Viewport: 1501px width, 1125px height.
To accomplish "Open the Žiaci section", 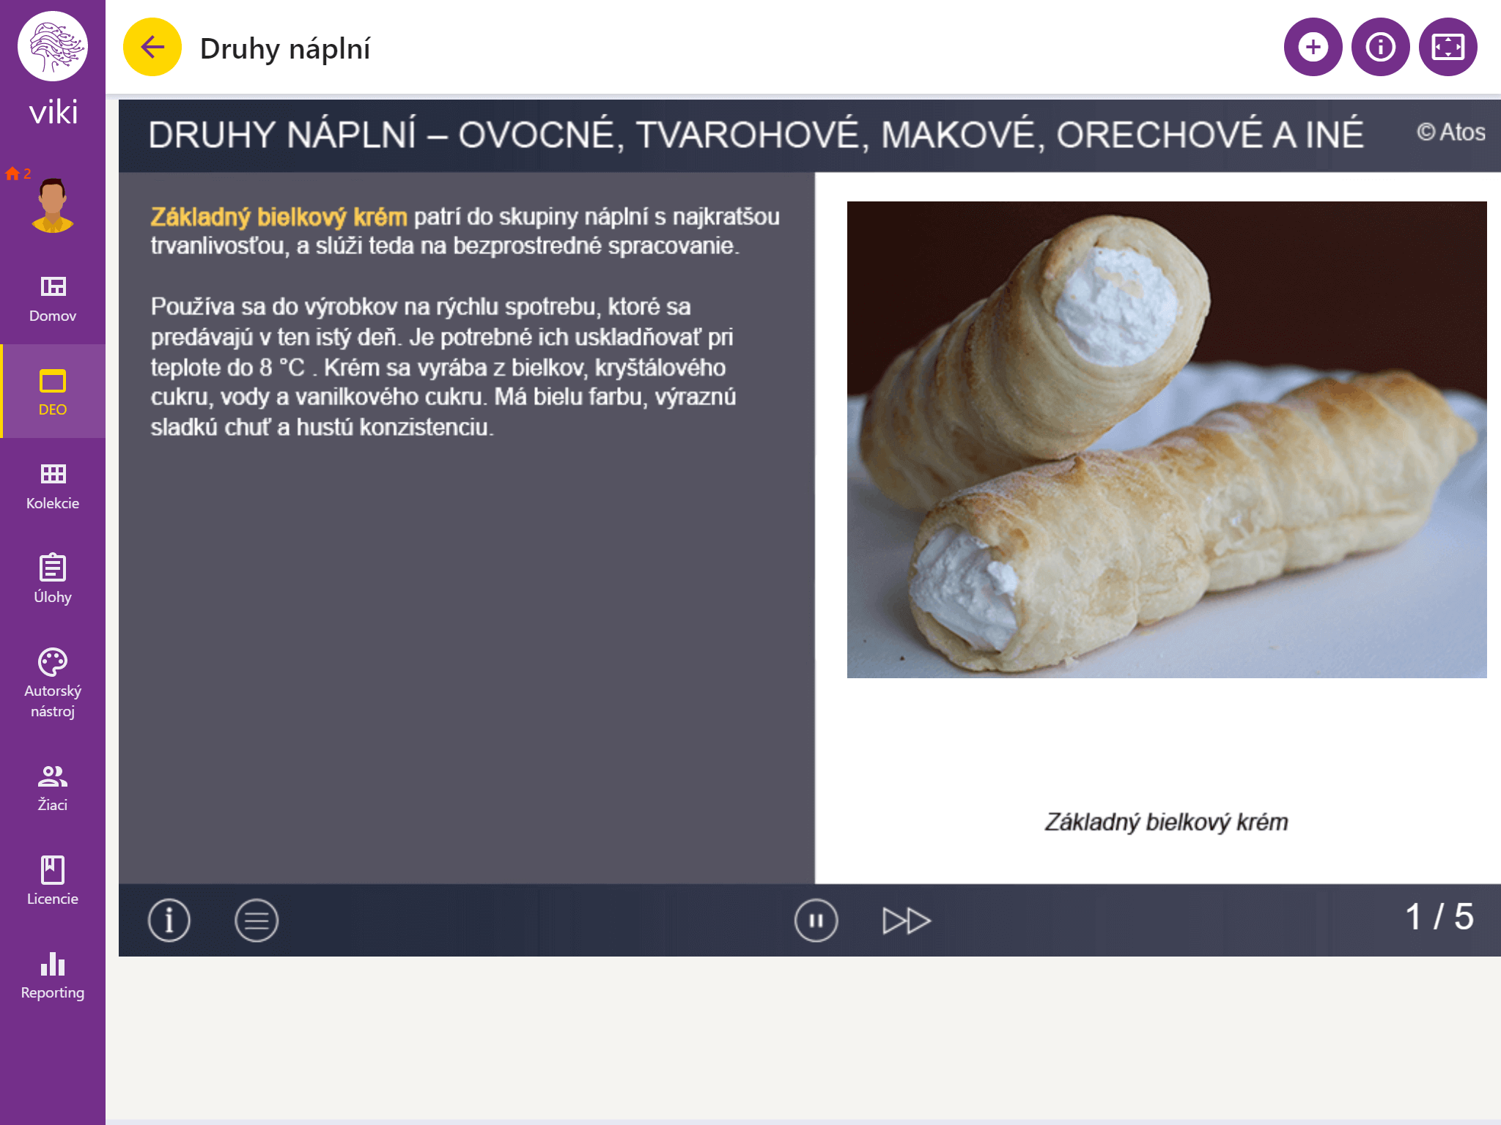I will point(53,787).
